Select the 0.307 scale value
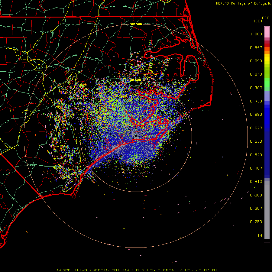The width and height of the screenshot is (272, 272). tap(256, 209)
